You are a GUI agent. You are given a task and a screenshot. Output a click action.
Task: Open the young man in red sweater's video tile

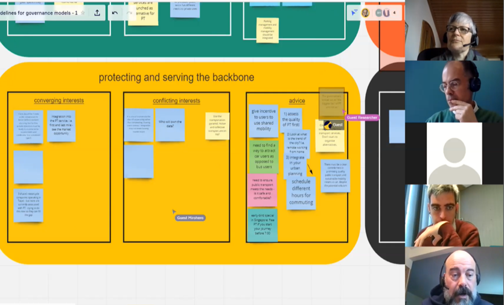pos(455,215)
